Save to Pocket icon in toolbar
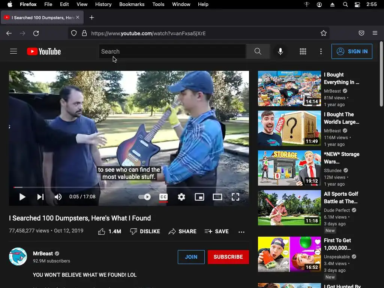The height and width of the screenshot is (288, 384). pyautogui.click(x=361, y=33)
